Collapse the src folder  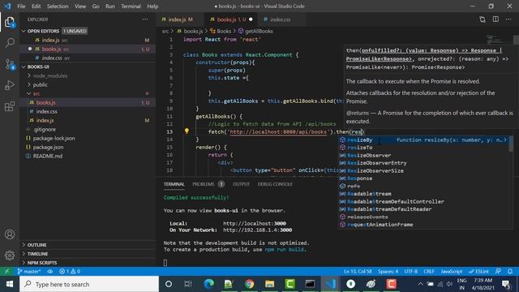click(36, 94)
